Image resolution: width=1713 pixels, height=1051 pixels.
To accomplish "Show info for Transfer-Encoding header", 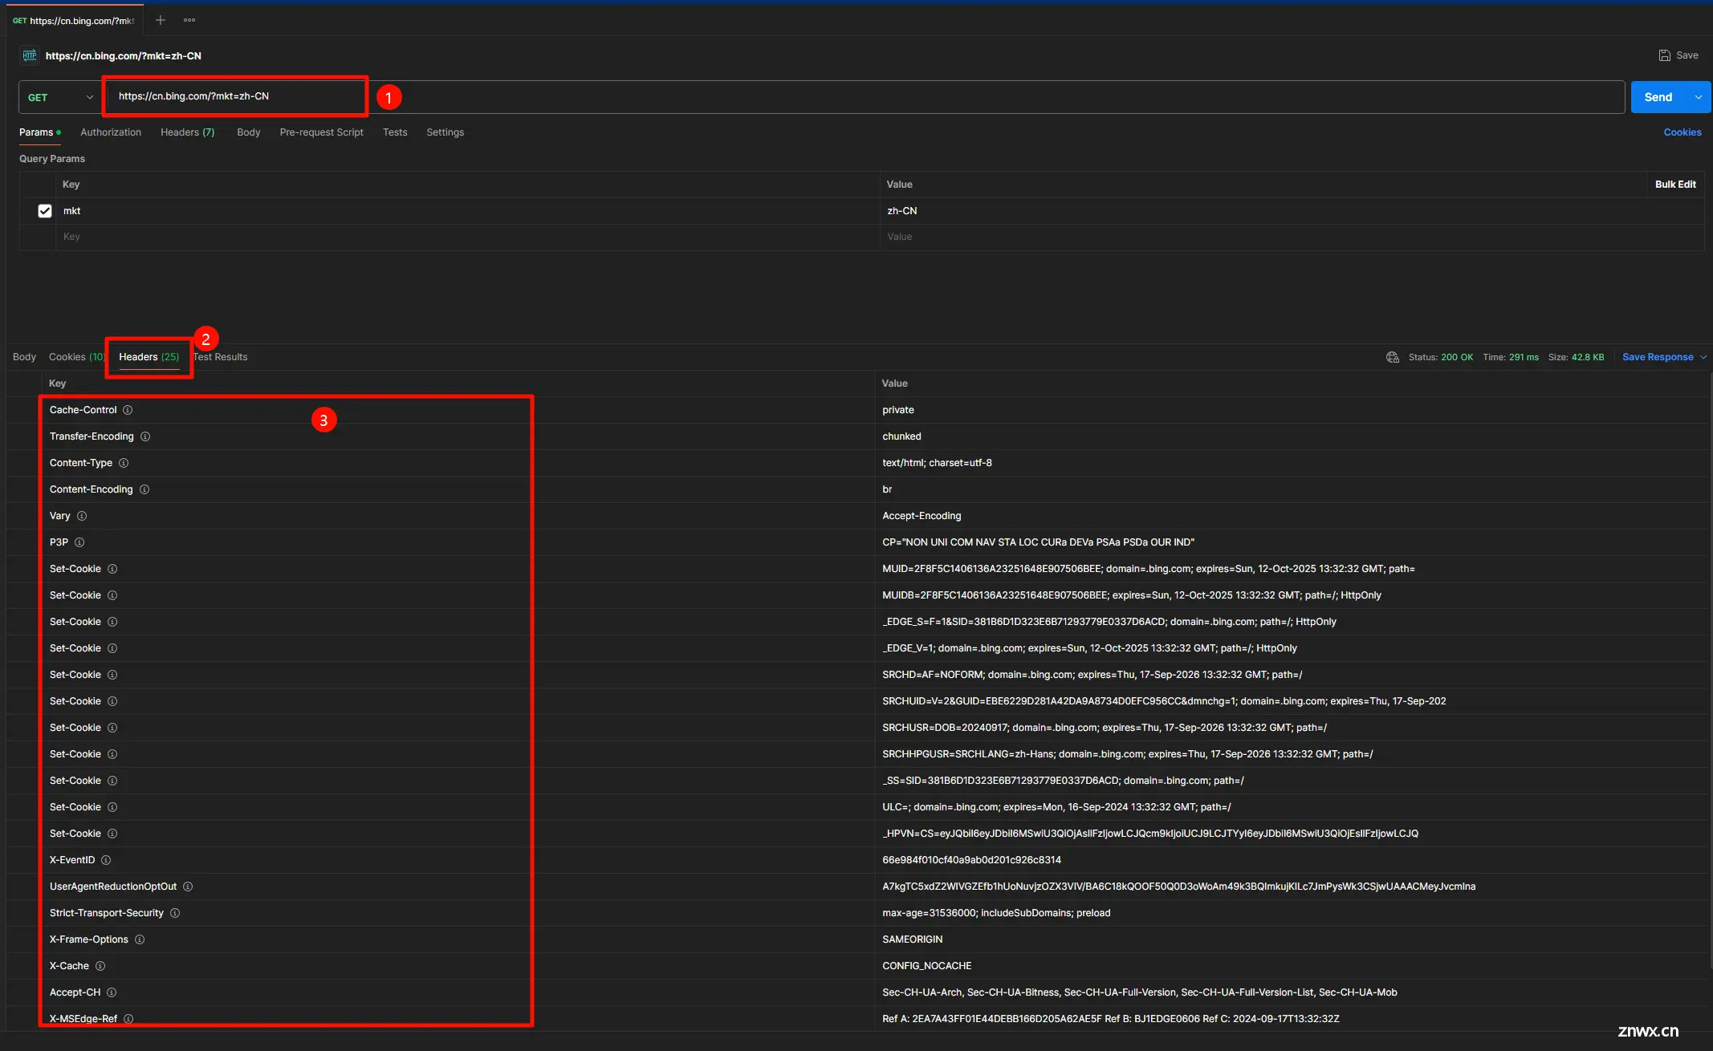I will click(x=145, y=436).
